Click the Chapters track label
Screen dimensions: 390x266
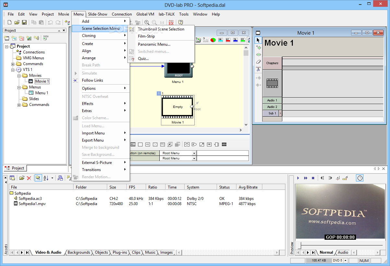click(x=272, y=63)
